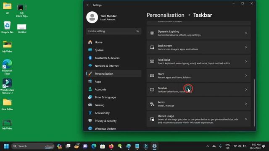This screenshot has width=269, height=151.
Task: Select Microsoft Edge desktop shortcut
Action: click(7, 67)
